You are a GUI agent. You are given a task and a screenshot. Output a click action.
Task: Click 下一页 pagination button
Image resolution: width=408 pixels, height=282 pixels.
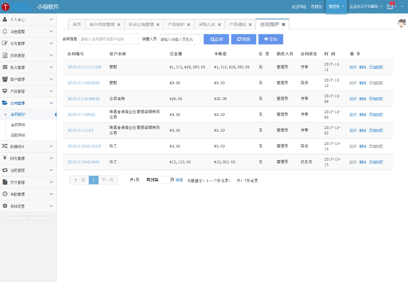[108, 180]
